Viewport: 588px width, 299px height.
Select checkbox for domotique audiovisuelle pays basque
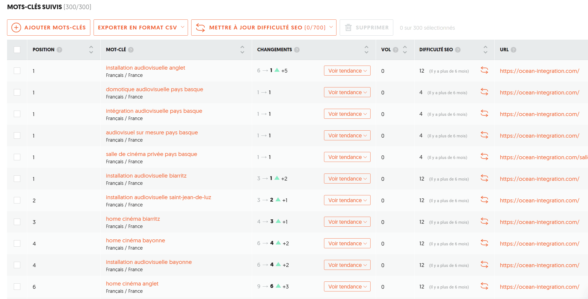click(17, 92)
